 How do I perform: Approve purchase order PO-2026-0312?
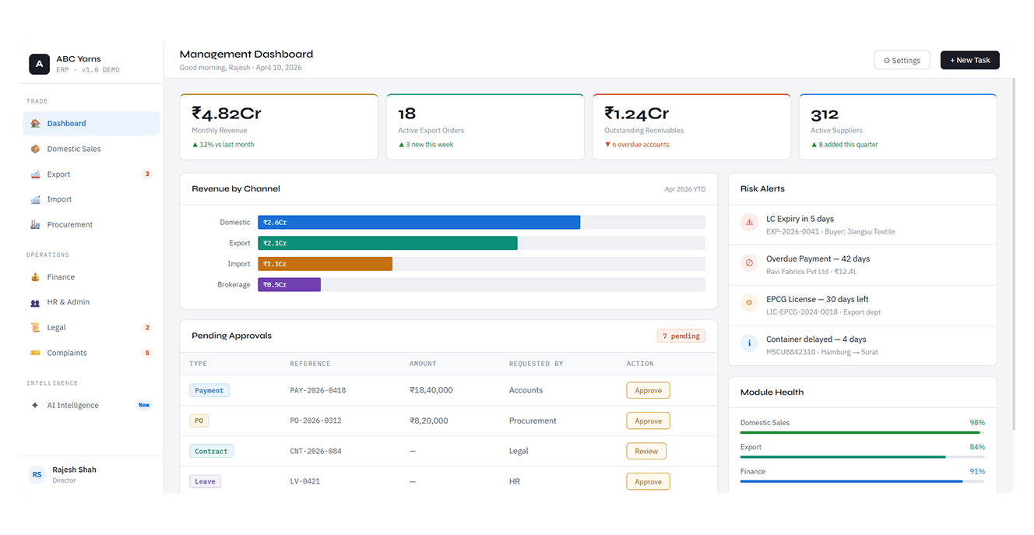(648, 421)
